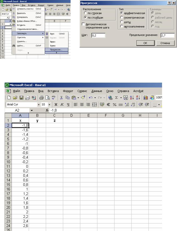This screenshot has width=177, height=231.
Task: Open the 'Acrobat' menu
Action: pyautogui.click(x=138, y=91)
